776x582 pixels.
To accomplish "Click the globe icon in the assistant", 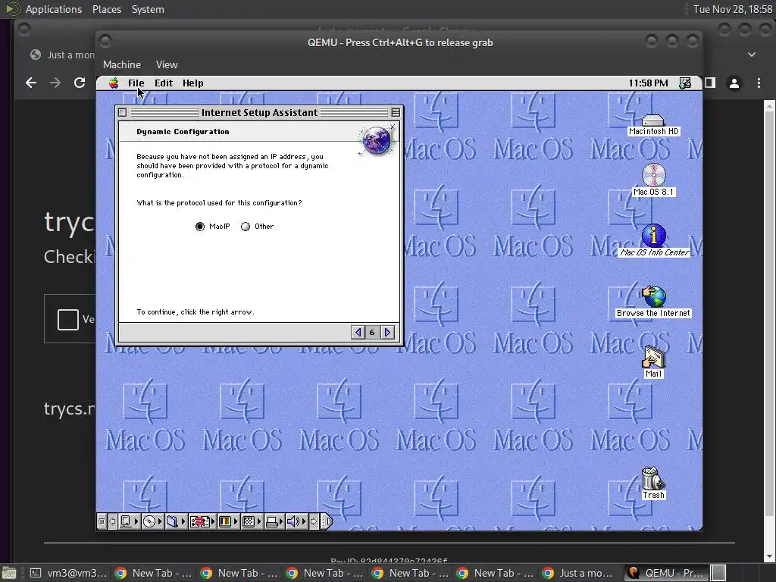I will tap(376, 140).
